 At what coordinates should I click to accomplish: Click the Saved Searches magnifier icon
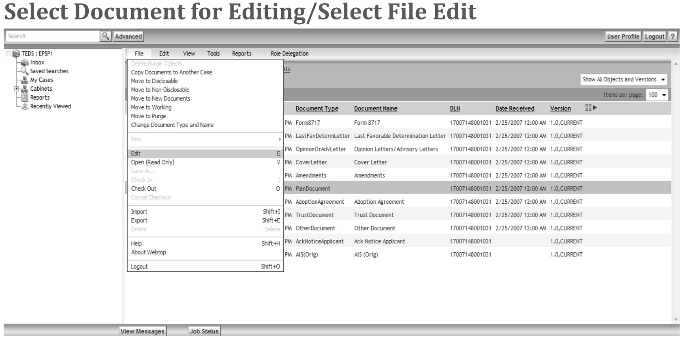click(25, 71)
